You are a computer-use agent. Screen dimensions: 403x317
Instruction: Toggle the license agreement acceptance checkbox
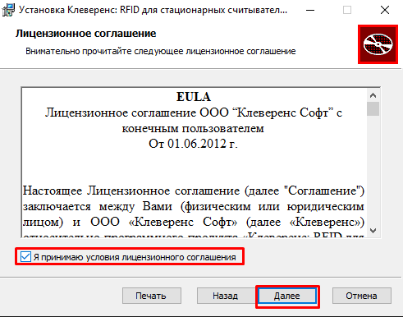pyautogui.click(x=25, y=257)
